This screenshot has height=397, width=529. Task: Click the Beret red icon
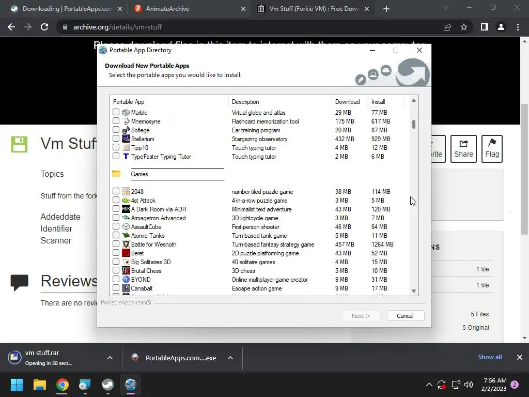pos(126,253)
